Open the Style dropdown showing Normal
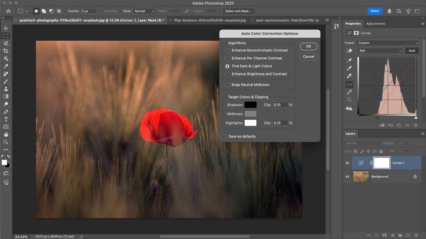 pos(144,11)
